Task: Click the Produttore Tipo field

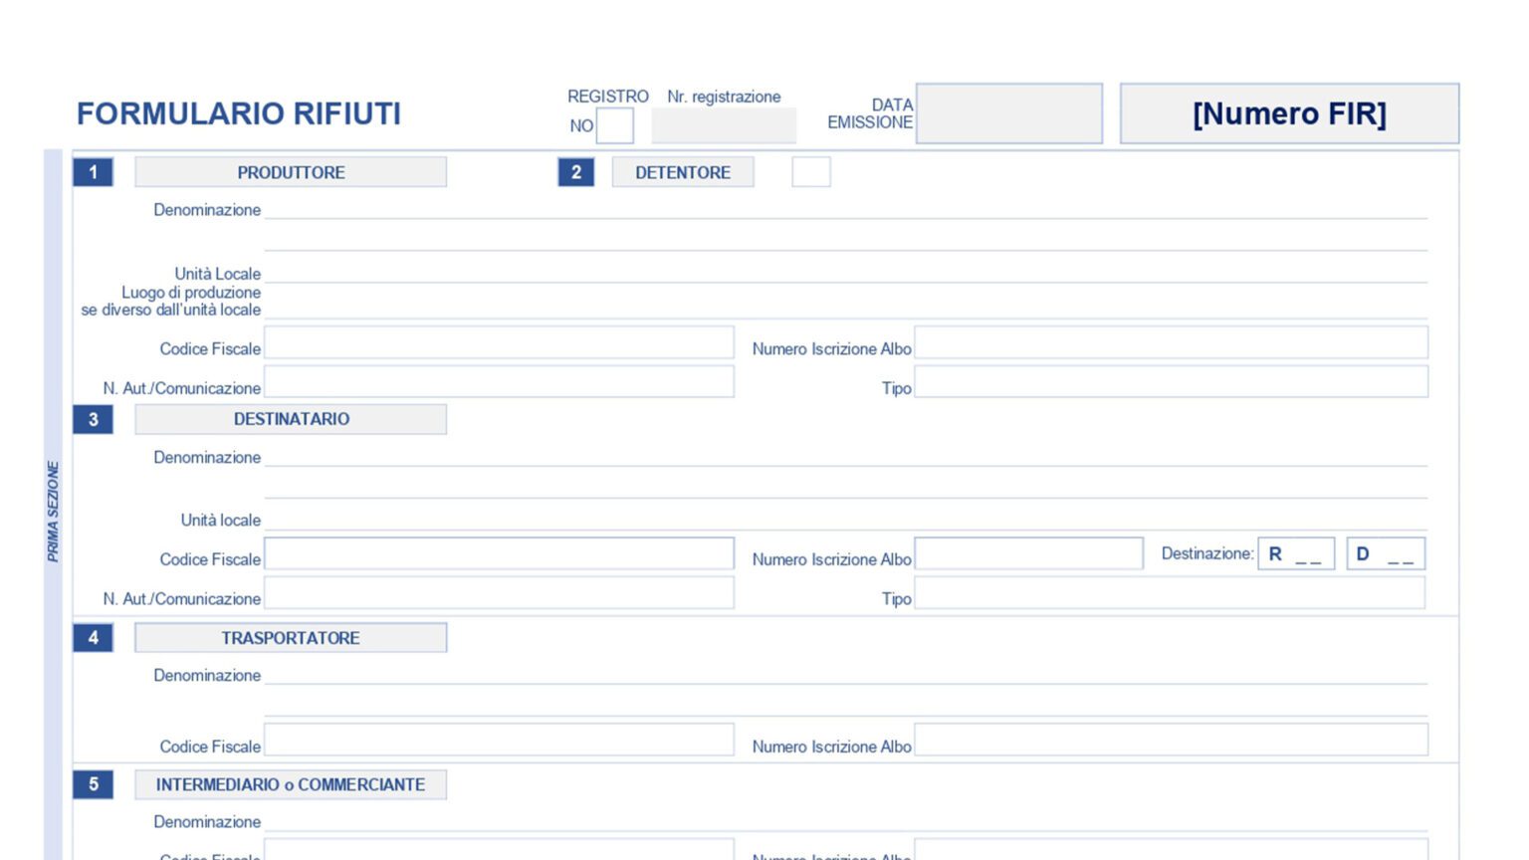Action: (x=1171, y=382)
